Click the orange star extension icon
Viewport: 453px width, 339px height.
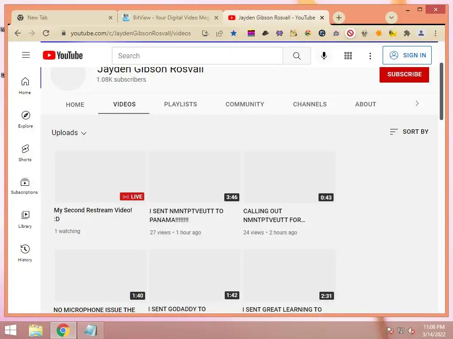379,33
